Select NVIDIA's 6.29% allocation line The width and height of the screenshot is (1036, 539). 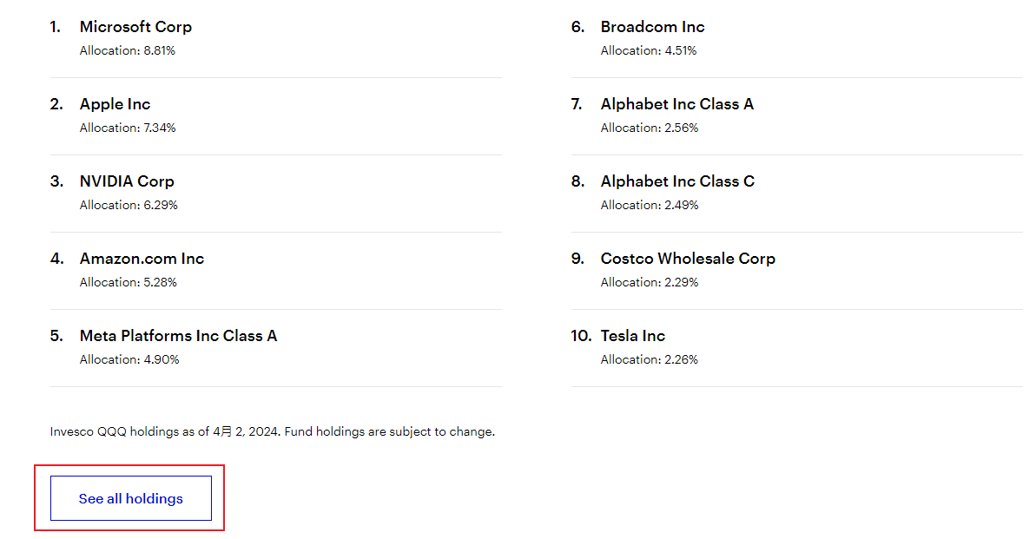(x=129, y=206)
